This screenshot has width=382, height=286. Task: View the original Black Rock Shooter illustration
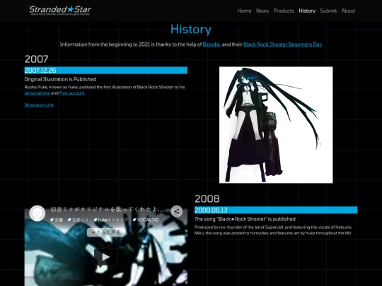coord(276,125)
